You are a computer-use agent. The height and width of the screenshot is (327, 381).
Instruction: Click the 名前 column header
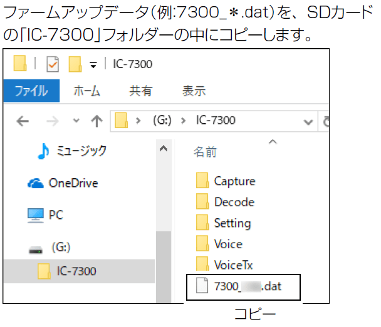(205, 152)
